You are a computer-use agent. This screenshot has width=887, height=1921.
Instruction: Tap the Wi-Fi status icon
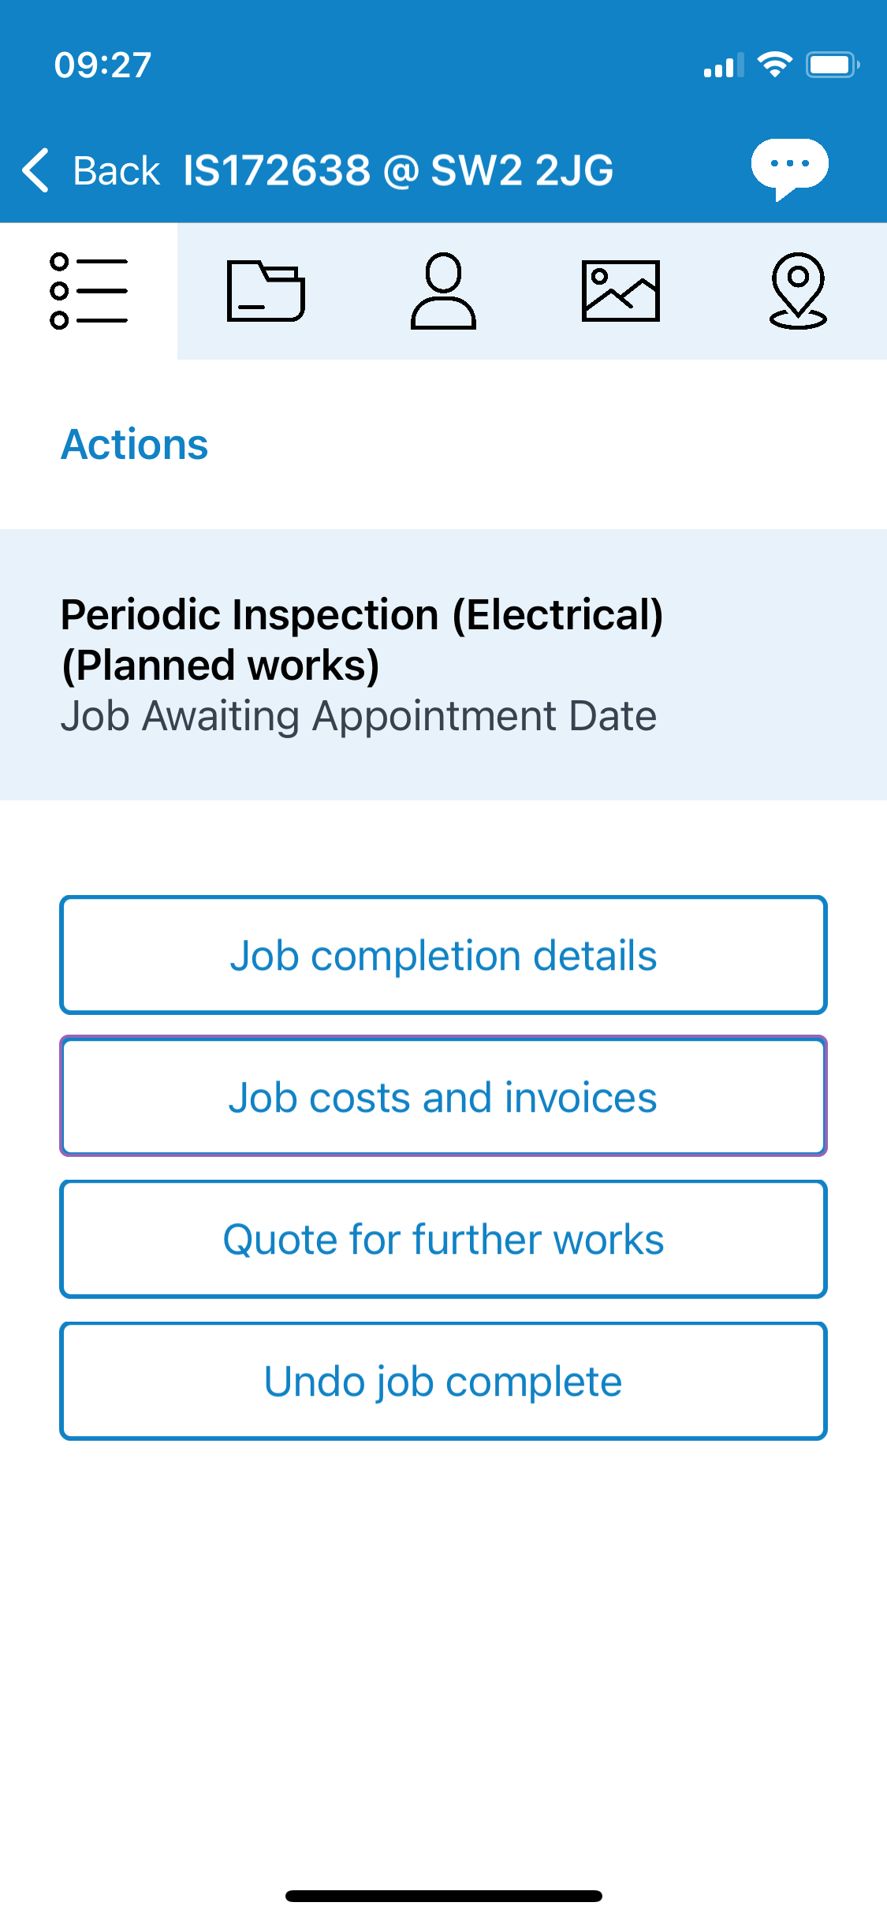point(776,65)
